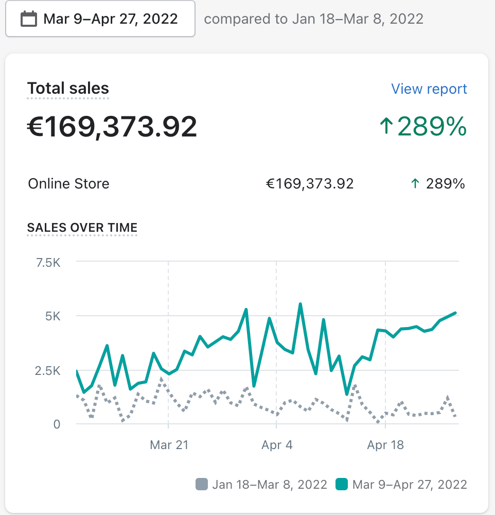
Task: Click the Apr 18 x-axis label
Action: [x=385, y=445]
